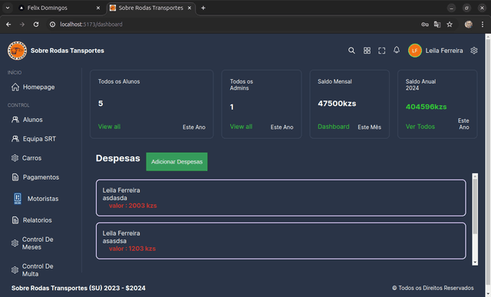Bookmark this page with the star icon
The image size is (491, 297).
(x=450, y=25)
